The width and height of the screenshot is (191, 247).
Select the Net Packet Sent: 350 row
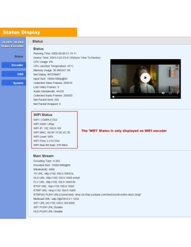click(x=46, y=100)
